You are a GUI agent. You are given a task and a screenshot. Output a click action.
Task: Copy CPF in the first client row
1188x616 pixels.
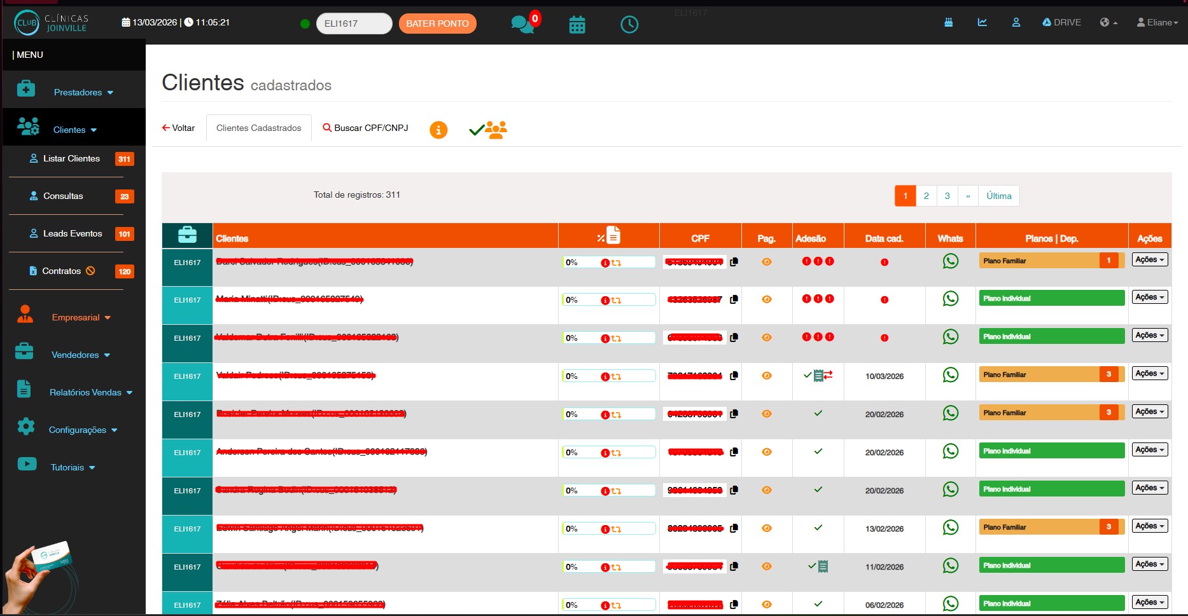click(734, 262)
